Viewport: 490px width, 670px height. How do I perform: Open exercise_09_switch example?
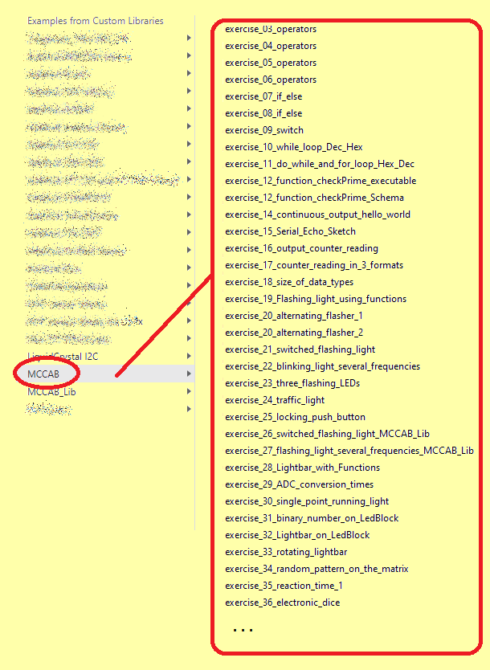coord(264,130)
